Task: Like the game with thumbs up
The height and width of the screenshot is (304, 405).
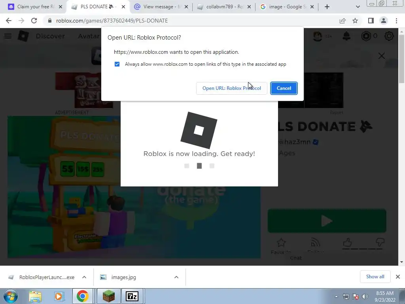Action: click(x=348, y=243)
